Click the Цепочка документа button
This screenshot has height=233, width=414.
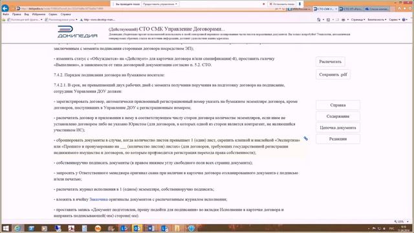[338, 128]
